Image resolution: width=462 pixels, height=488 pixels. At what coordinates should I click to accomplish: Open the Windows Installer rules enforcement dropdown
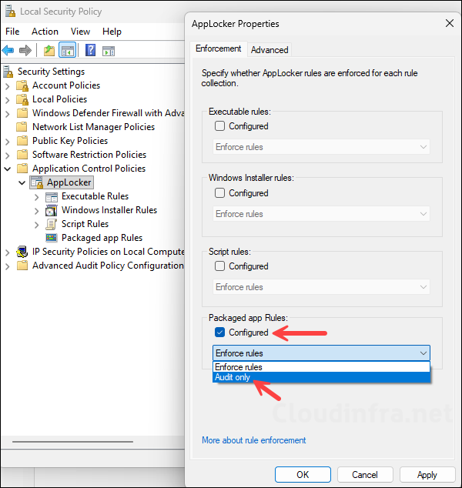(x=321, y=214)
